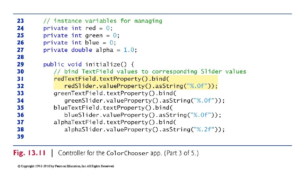
Task: Click 'public void initialize() {' line
Action: 89,64
